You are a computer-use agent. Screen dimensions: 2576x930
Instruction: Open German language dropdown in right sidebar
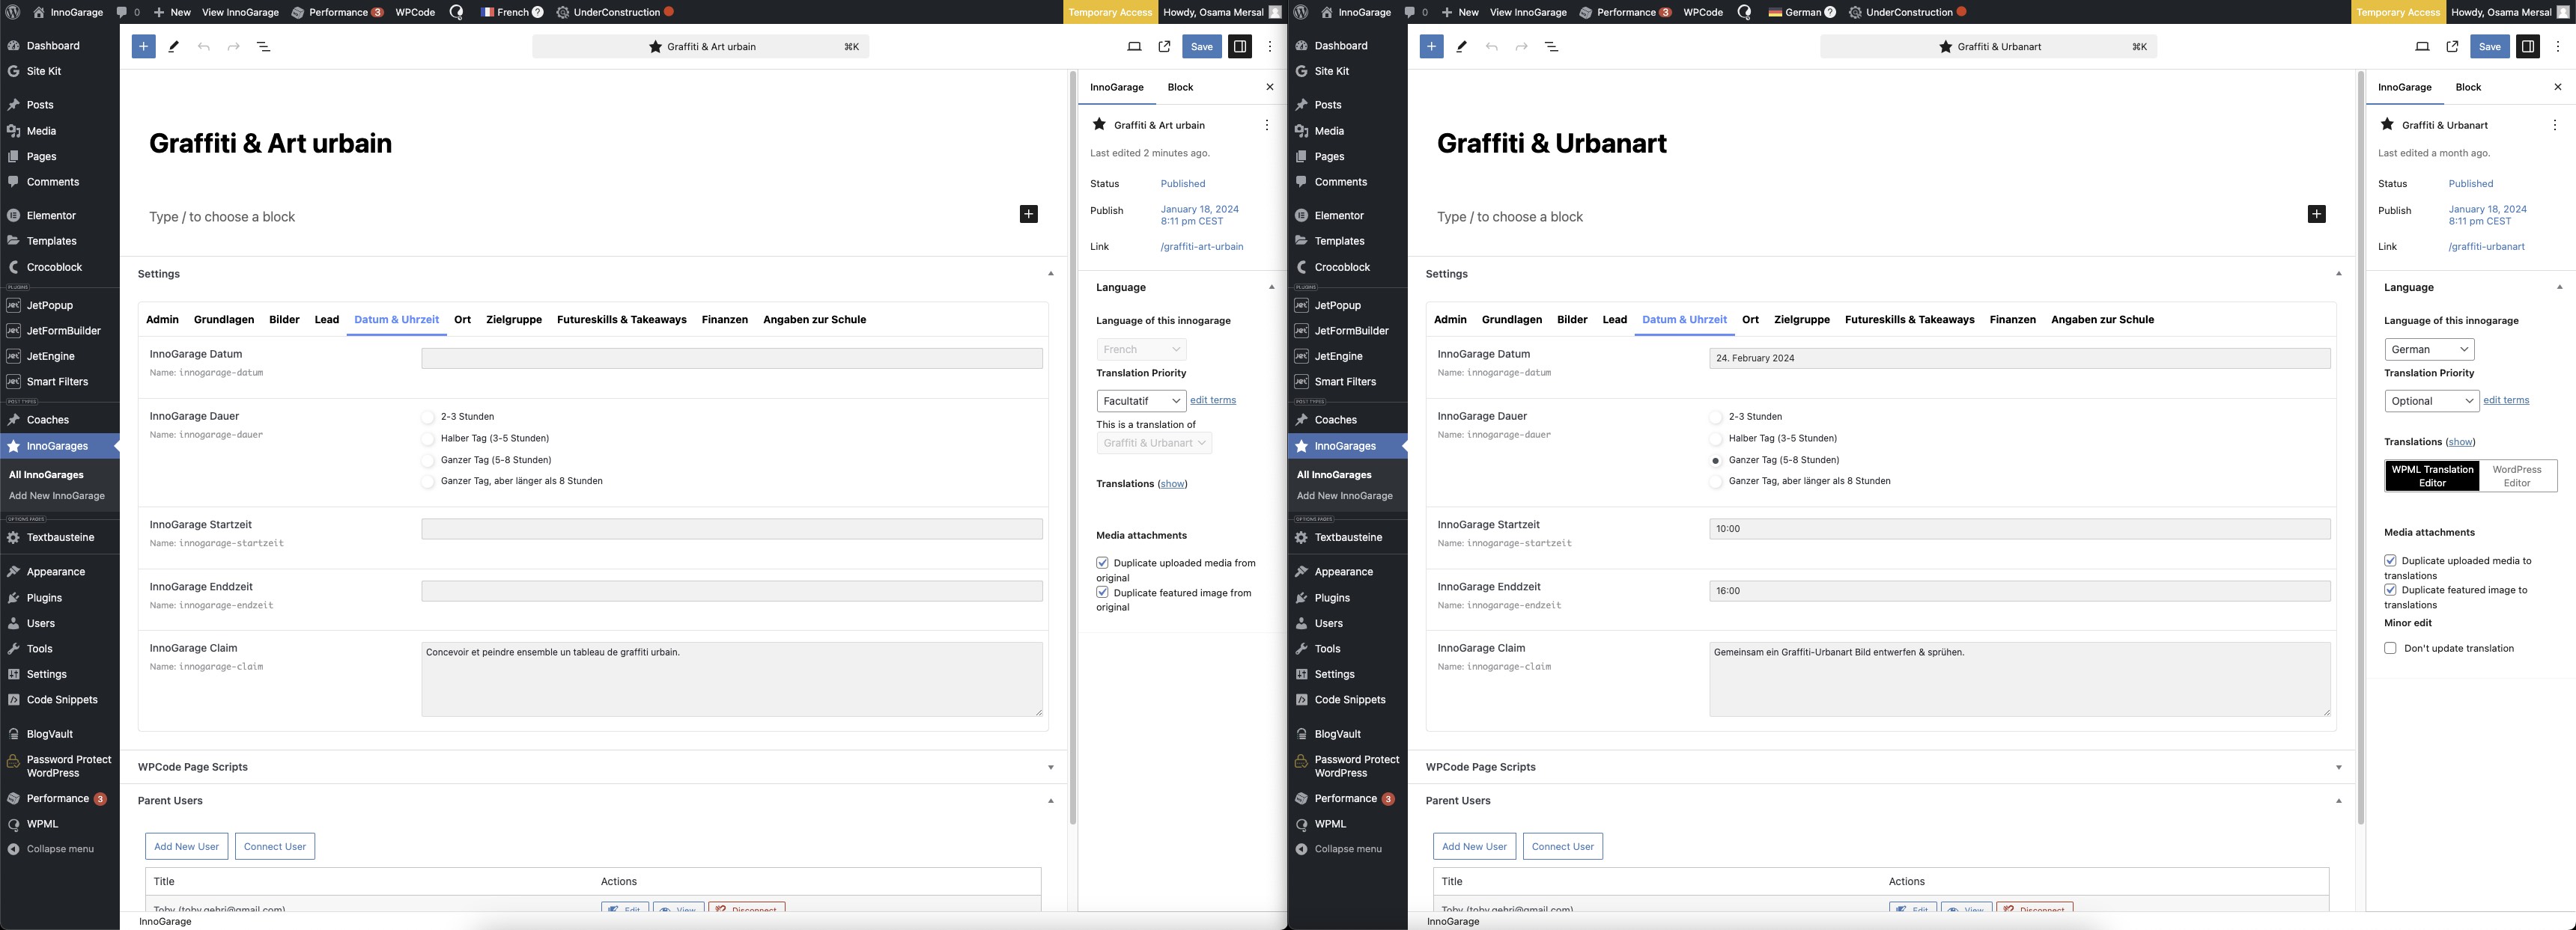[2429, 349]
